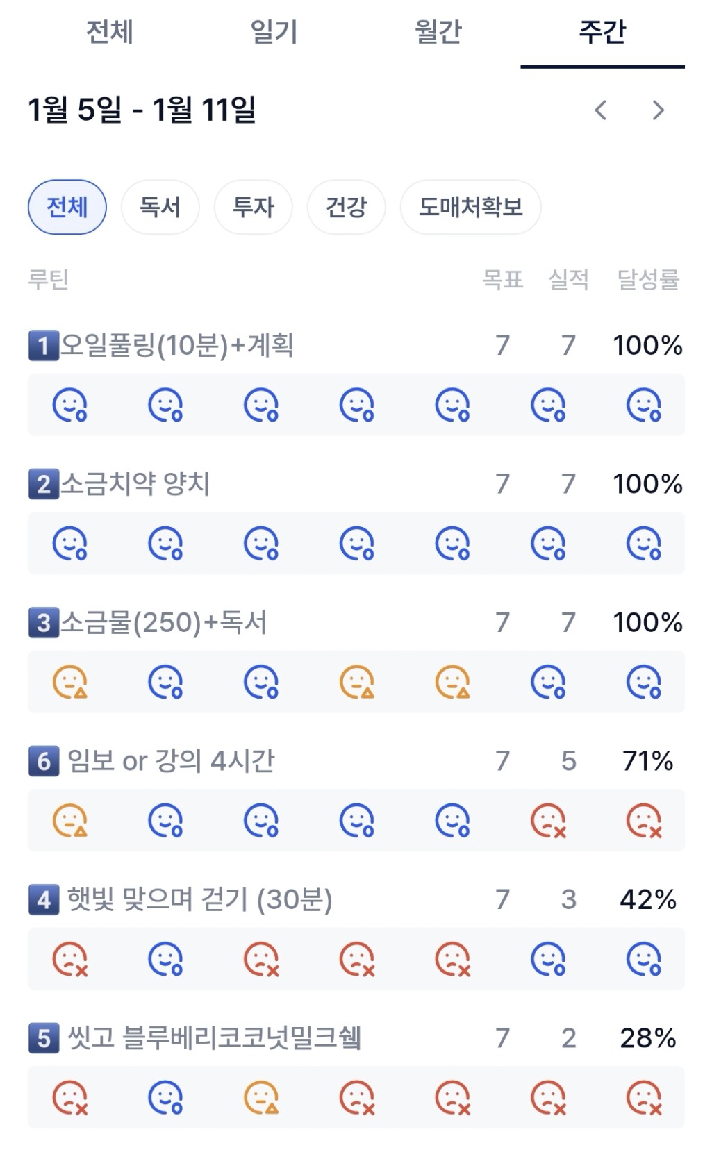Open the 일기 tab
Screen dimensions: 712x1159
click(x=274, y=32)
